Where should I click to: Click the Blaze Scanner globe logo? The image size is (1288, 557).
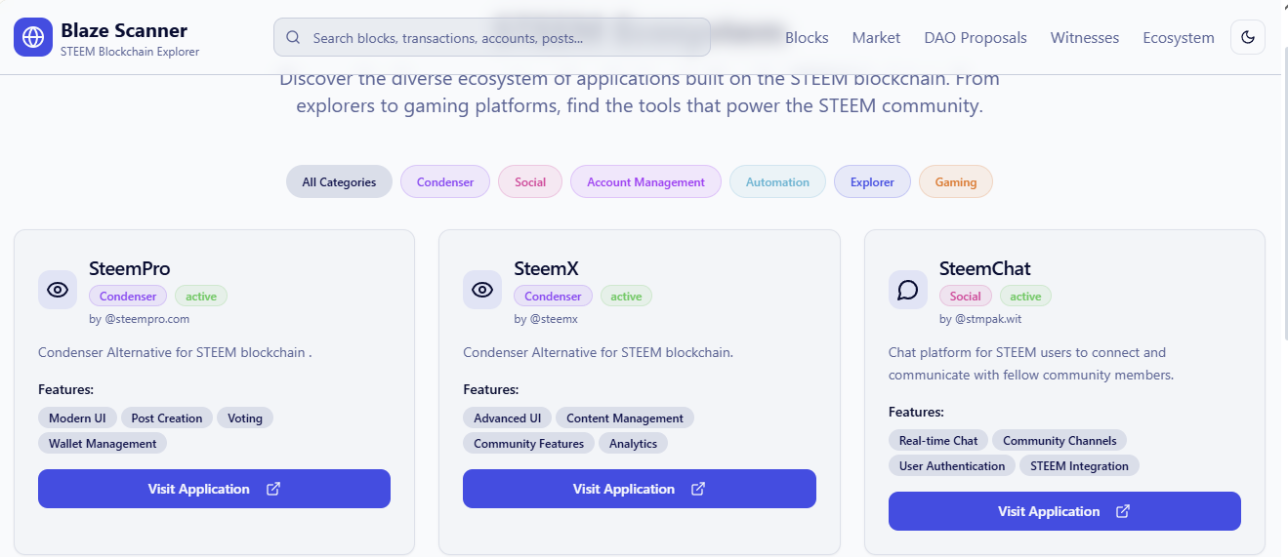(x=33, y=37)
